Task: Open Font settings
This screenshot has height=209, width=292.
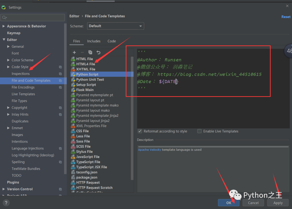Action: click(x=15, y=53)
